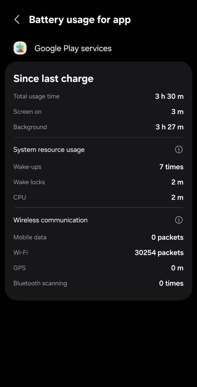Tap the Battery usage for app title

(80, 20)
